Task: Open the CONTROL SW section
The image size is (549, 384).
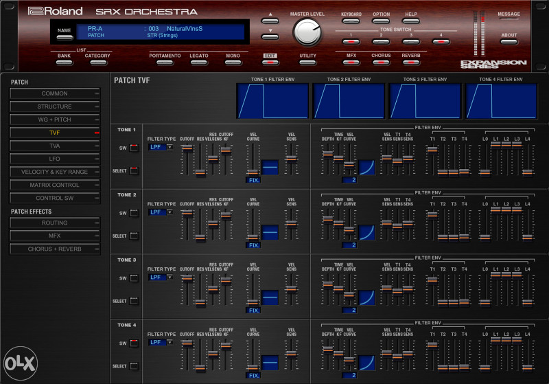Action: coord(55,198)
